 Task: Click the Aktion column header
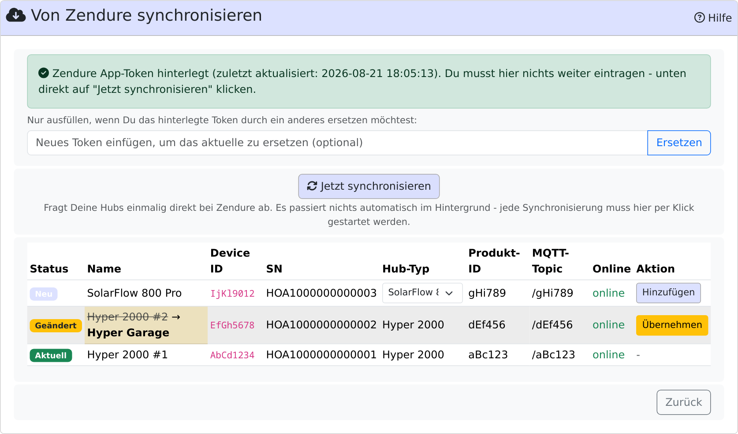pos(655,269)
